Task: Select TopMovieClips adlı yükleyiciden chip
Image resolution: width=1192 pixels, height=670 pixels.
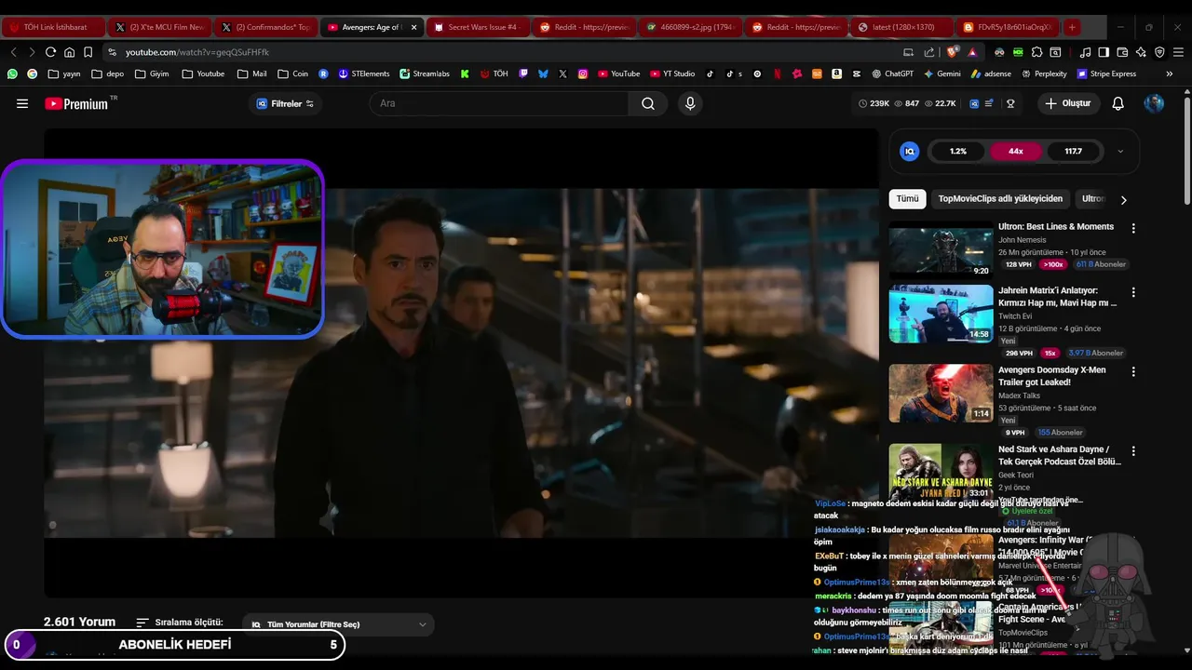Action: pyautogui.click(x=1000, y=198)
